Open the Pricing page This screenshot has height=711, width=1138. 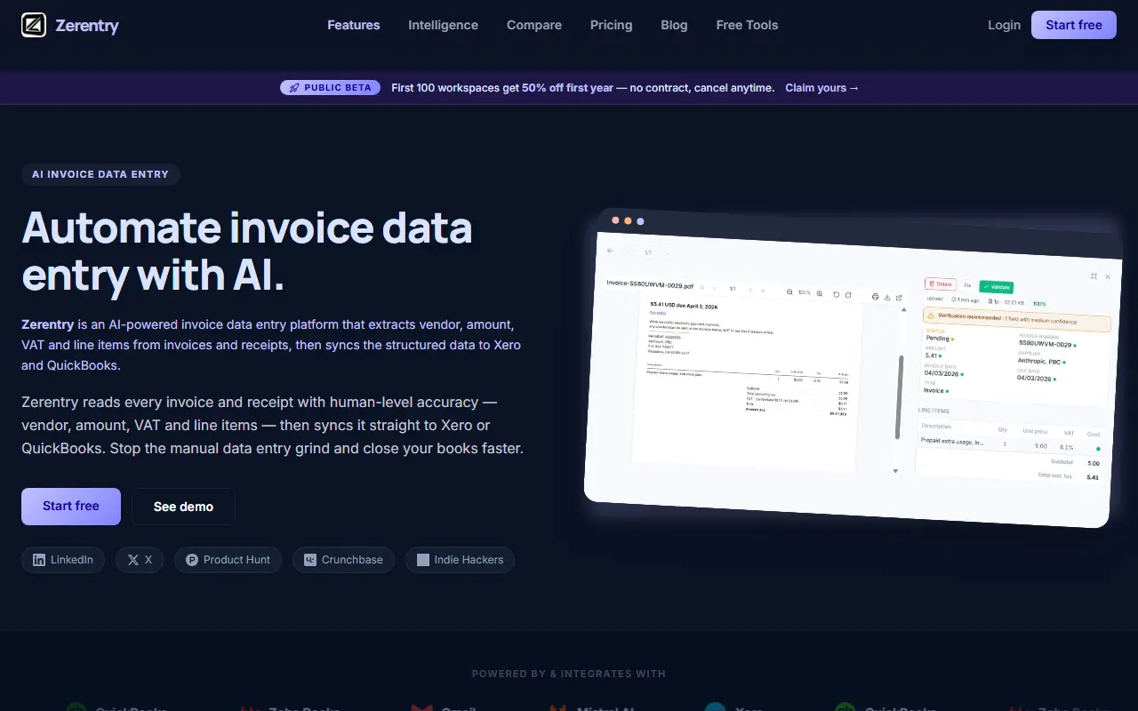pos(612,25)
